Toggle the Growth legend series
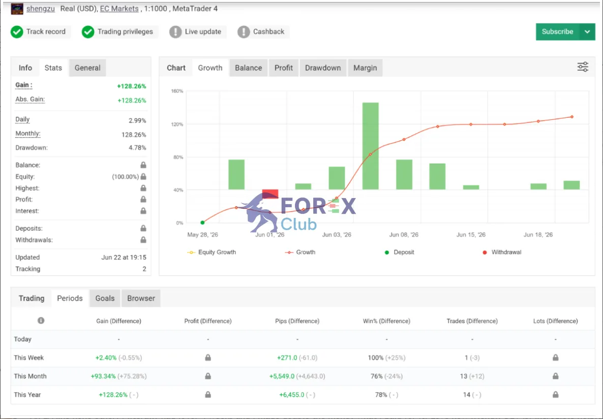603x419 pixels. [x=300, y=252]
